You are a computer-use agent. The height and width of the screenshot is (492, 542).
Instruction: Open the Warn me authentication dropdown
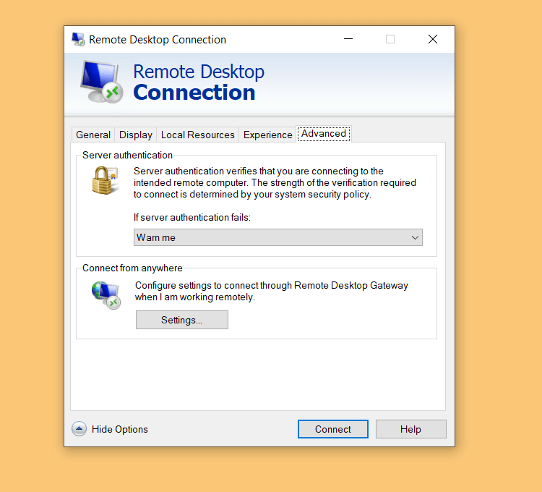(x=278, y=237)
